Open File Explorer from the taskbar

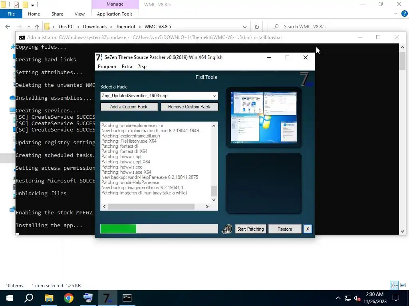(x=49, y=298)
